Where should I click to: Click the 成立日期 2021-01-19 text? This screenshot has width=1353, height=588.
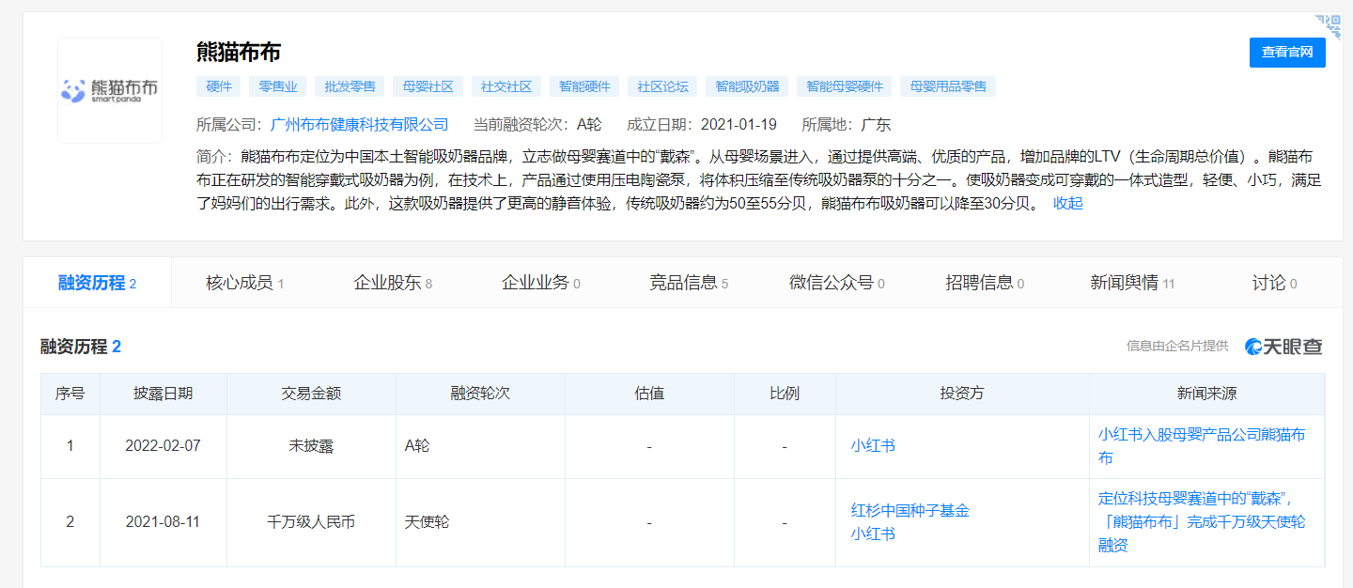point(702,124)
